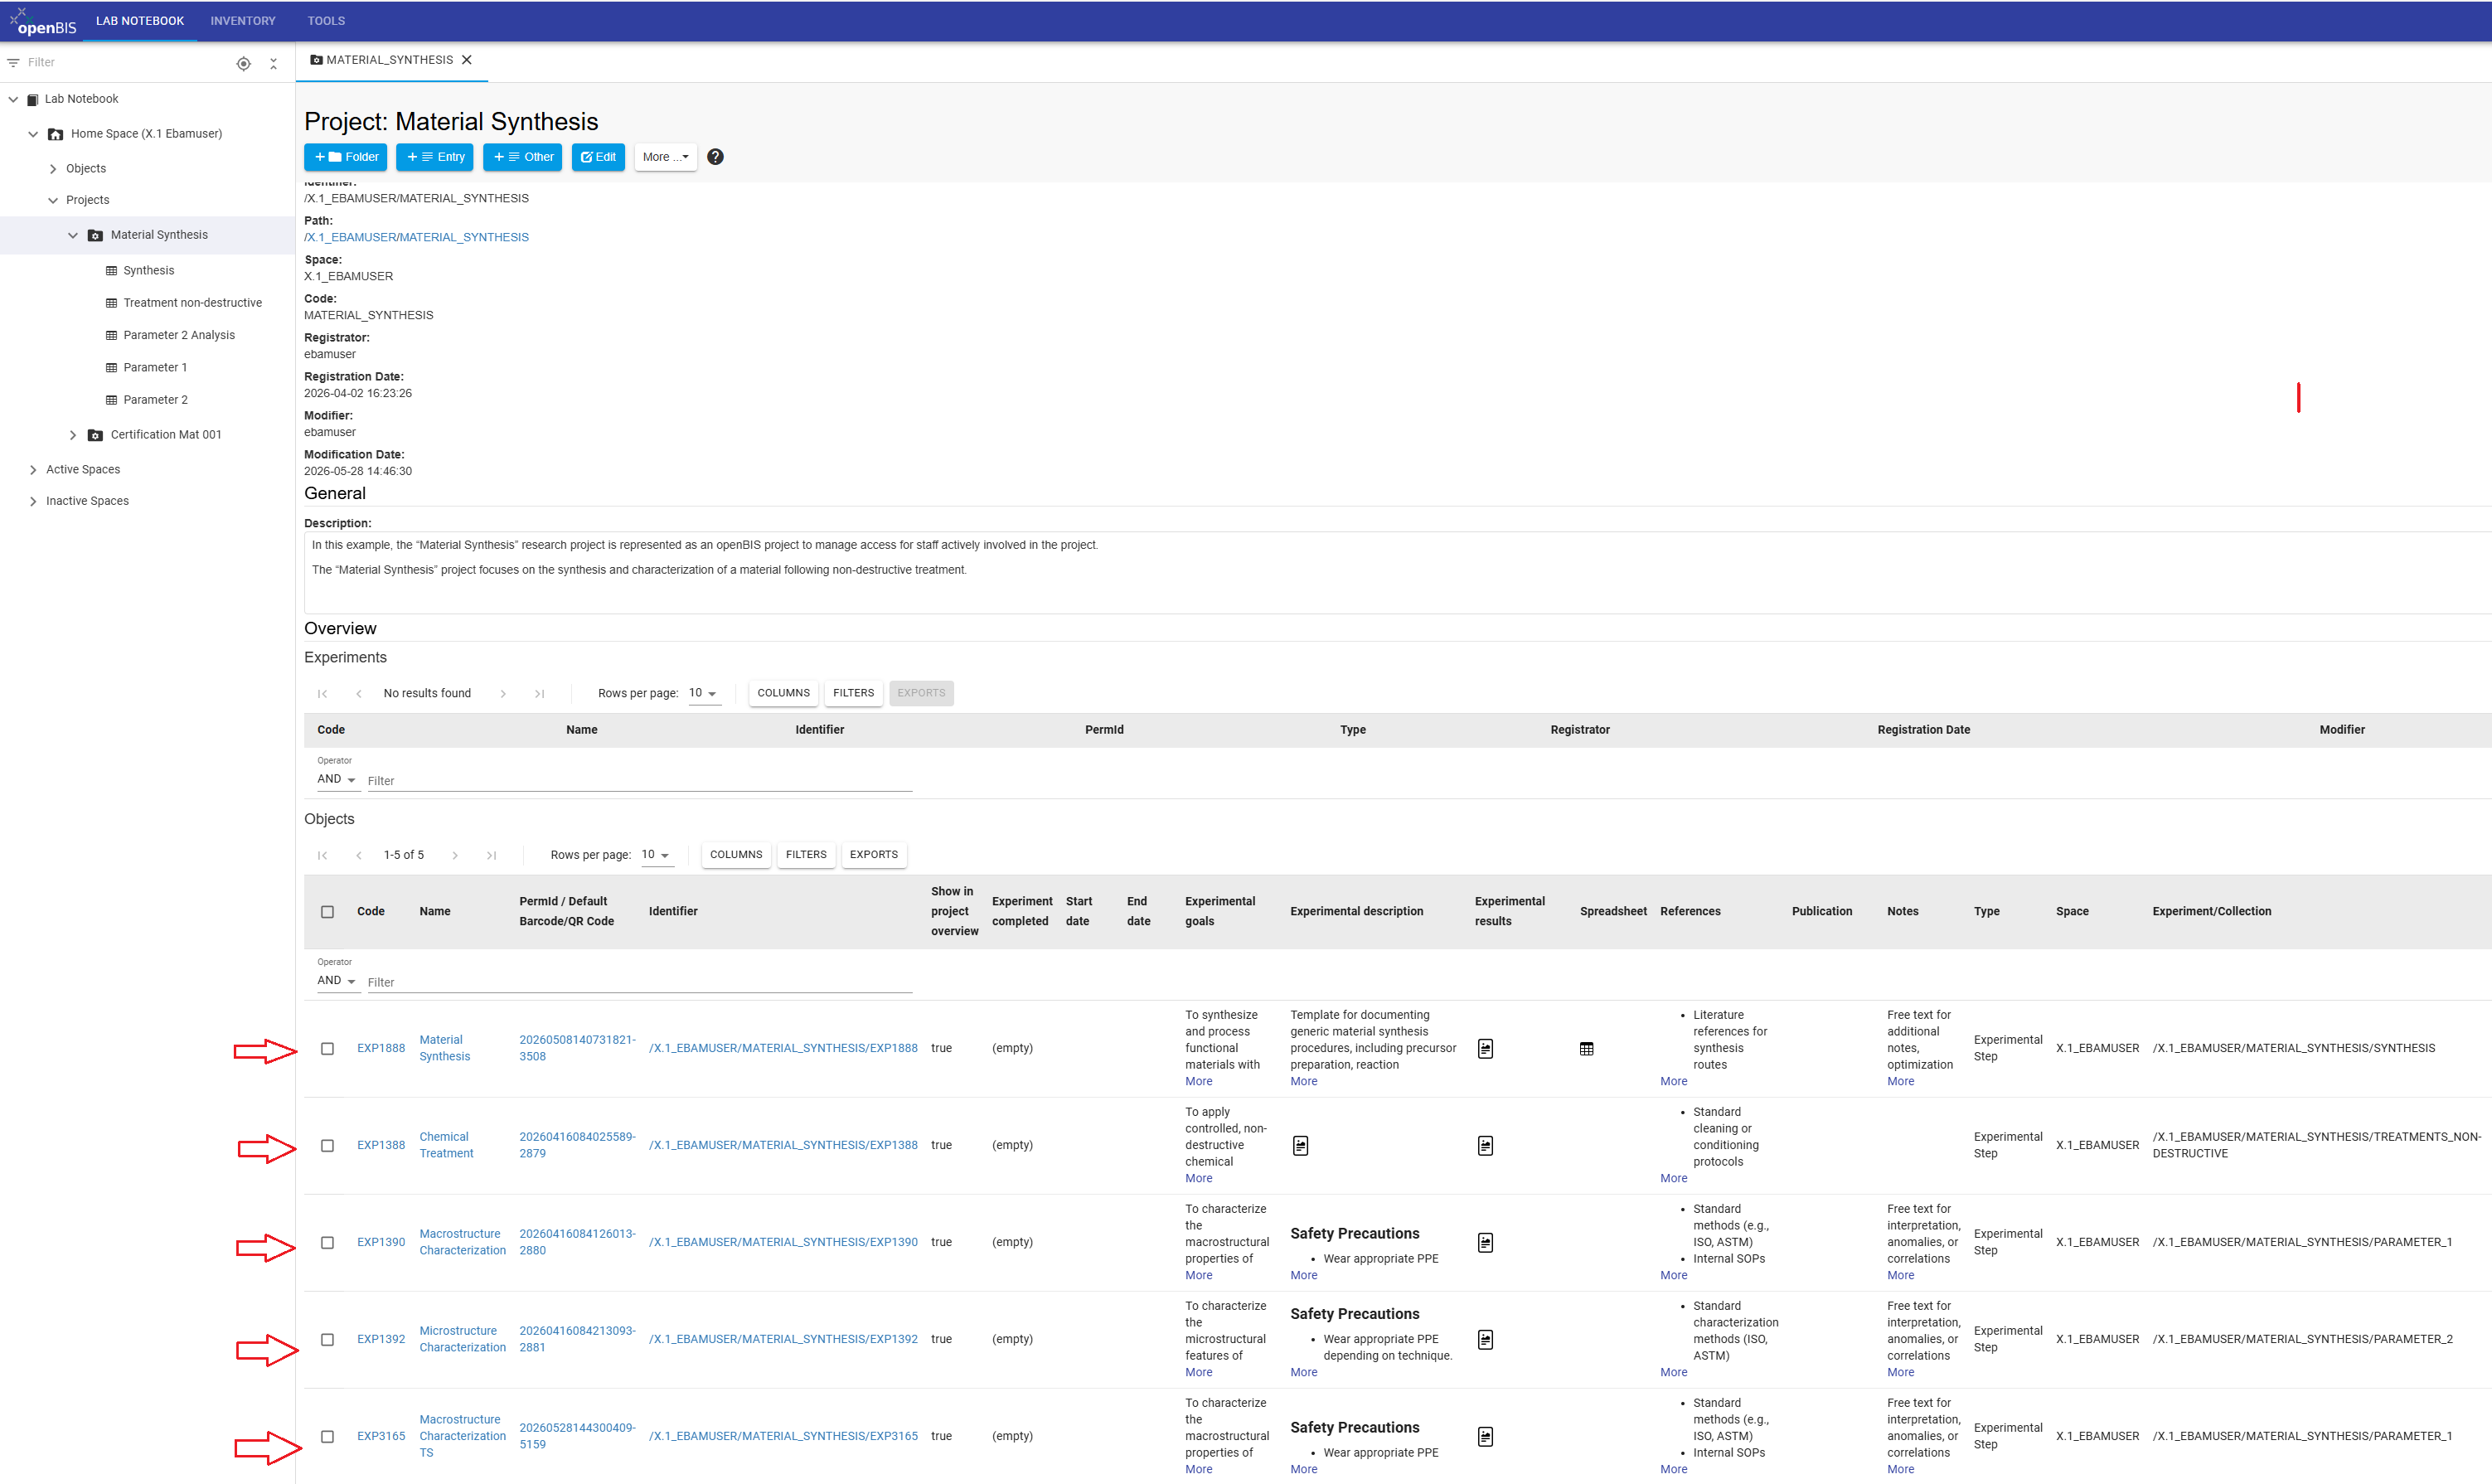Open the EXP1888 code link
Viewport: 2492px width, 1484px height.
pyautogui.click(x=381, y=1049)
